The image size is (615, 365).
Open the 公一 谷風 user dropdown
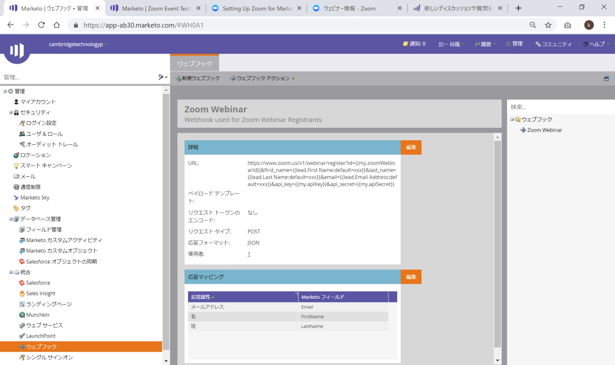[451, 44]
